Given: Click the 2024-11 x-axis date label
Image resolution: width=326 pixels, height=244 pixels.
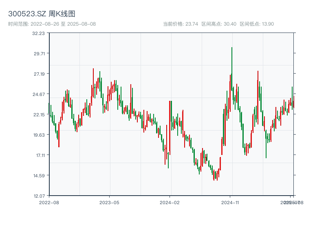Looking at the screenshot, I should click(230, 202).
